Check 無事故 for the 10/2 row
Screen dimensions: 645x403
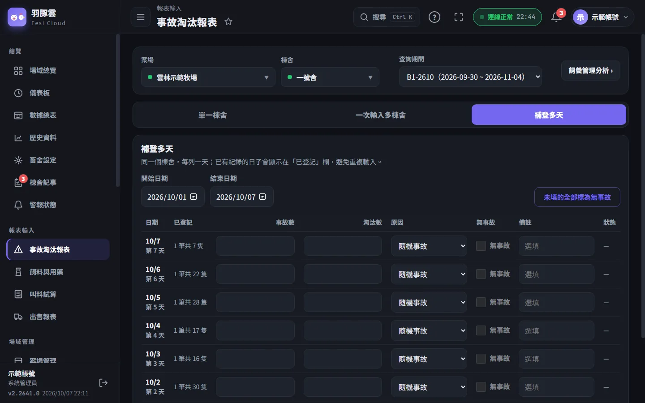pos(481,387)
